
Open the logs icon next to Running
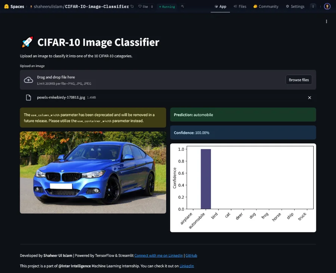(x=182, y=6)
